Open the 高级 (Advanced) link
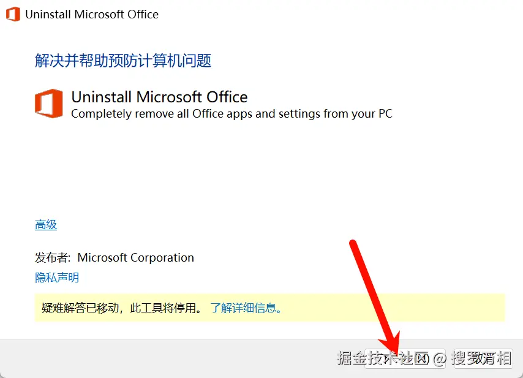Image resolution: width=523 pixels, height=378 pixels. (x=46, y=225)
